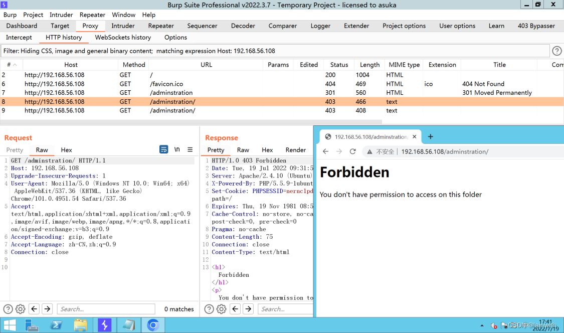Open the User options tab
Screen dimensions: 564x333
coord(457,26)
